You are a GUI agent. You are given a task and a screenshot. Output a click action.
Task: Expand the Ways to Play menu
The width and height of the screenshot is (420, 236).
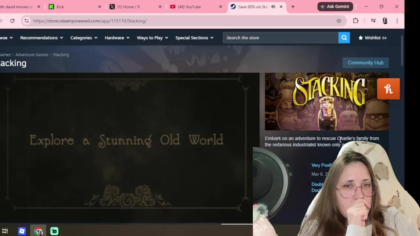click(152, 38)
